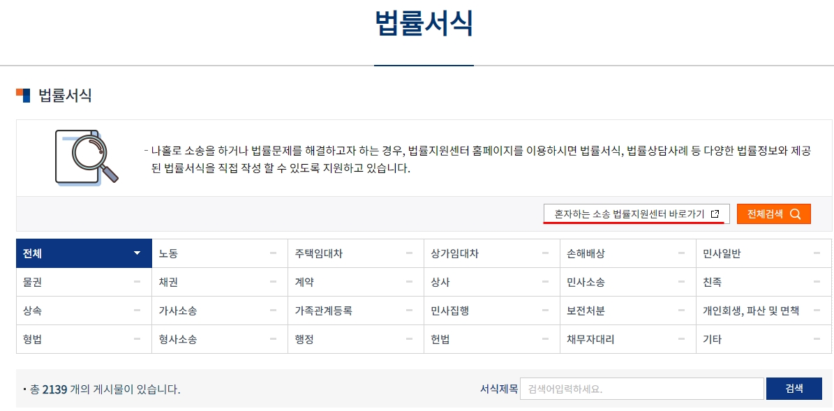Click the dash marker in 기타 cell
This screenshot has height=411, width=834.
point(817,339)
